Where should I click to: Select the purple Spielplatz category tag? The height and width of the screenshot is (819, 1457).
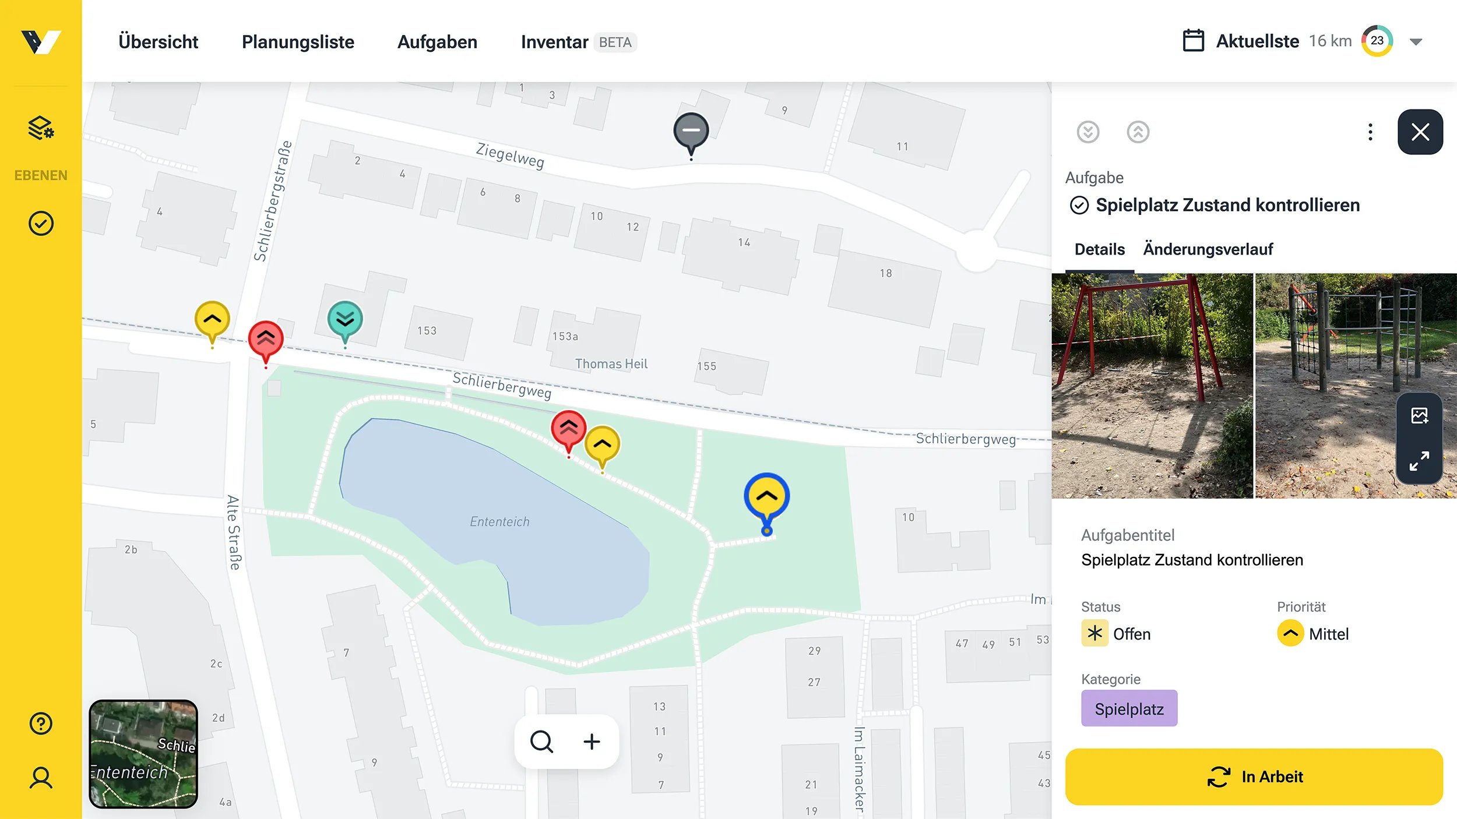click(1129, 709)
